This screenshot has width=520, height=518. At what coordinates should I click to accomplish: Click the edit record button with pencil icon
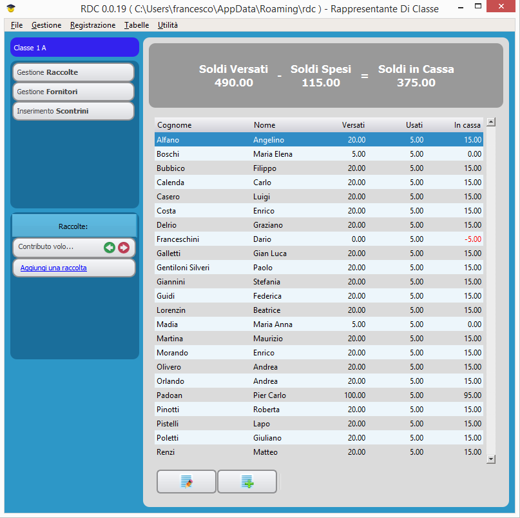pyautogui.click(x=186, y=481)
